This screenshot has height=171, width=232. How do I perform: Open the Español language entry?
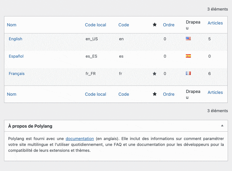16,56
